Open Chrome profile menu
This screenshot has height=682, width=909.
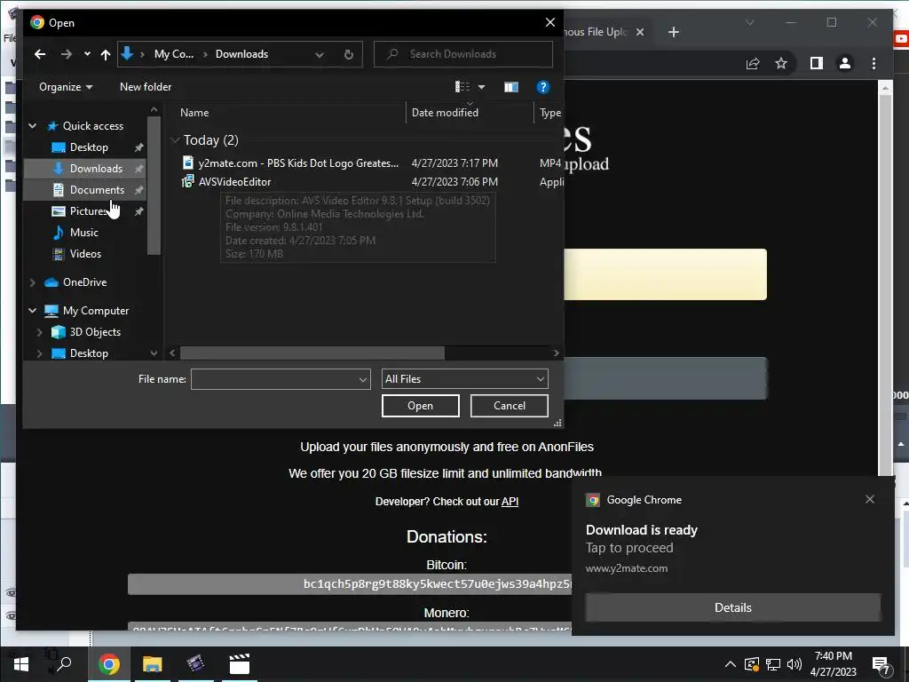[x=845, y=63]
